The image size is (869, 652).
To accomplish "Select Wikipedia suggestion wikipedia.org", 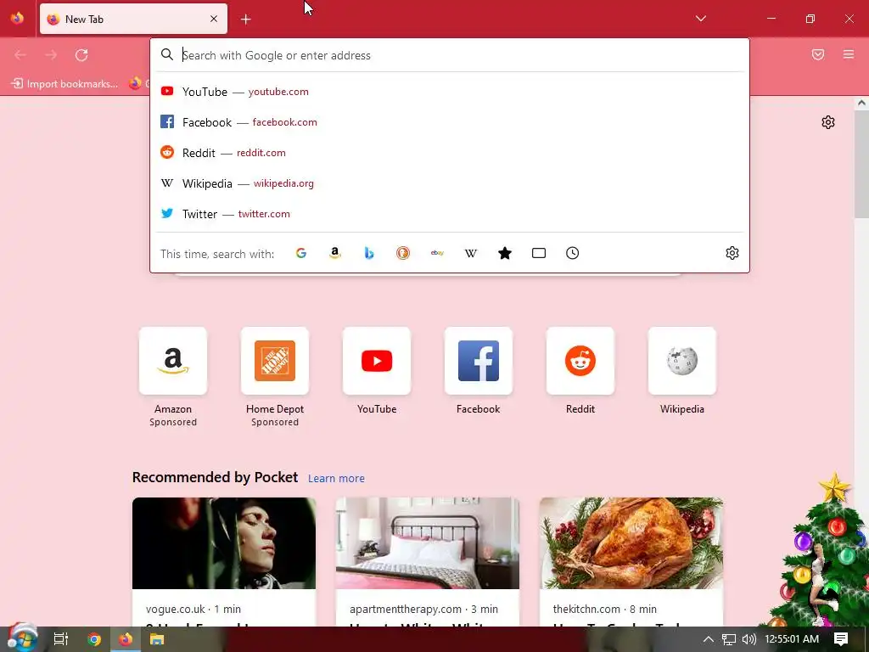I will click(450, 183).
